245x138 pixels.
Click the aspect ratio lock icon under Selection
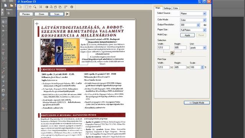172,53
